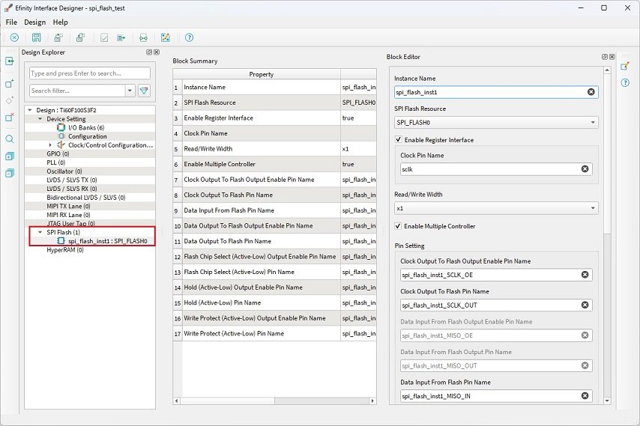Open the File menu
Screen dimensions: 640x426
pyautogui.click(x=11, y=22)
